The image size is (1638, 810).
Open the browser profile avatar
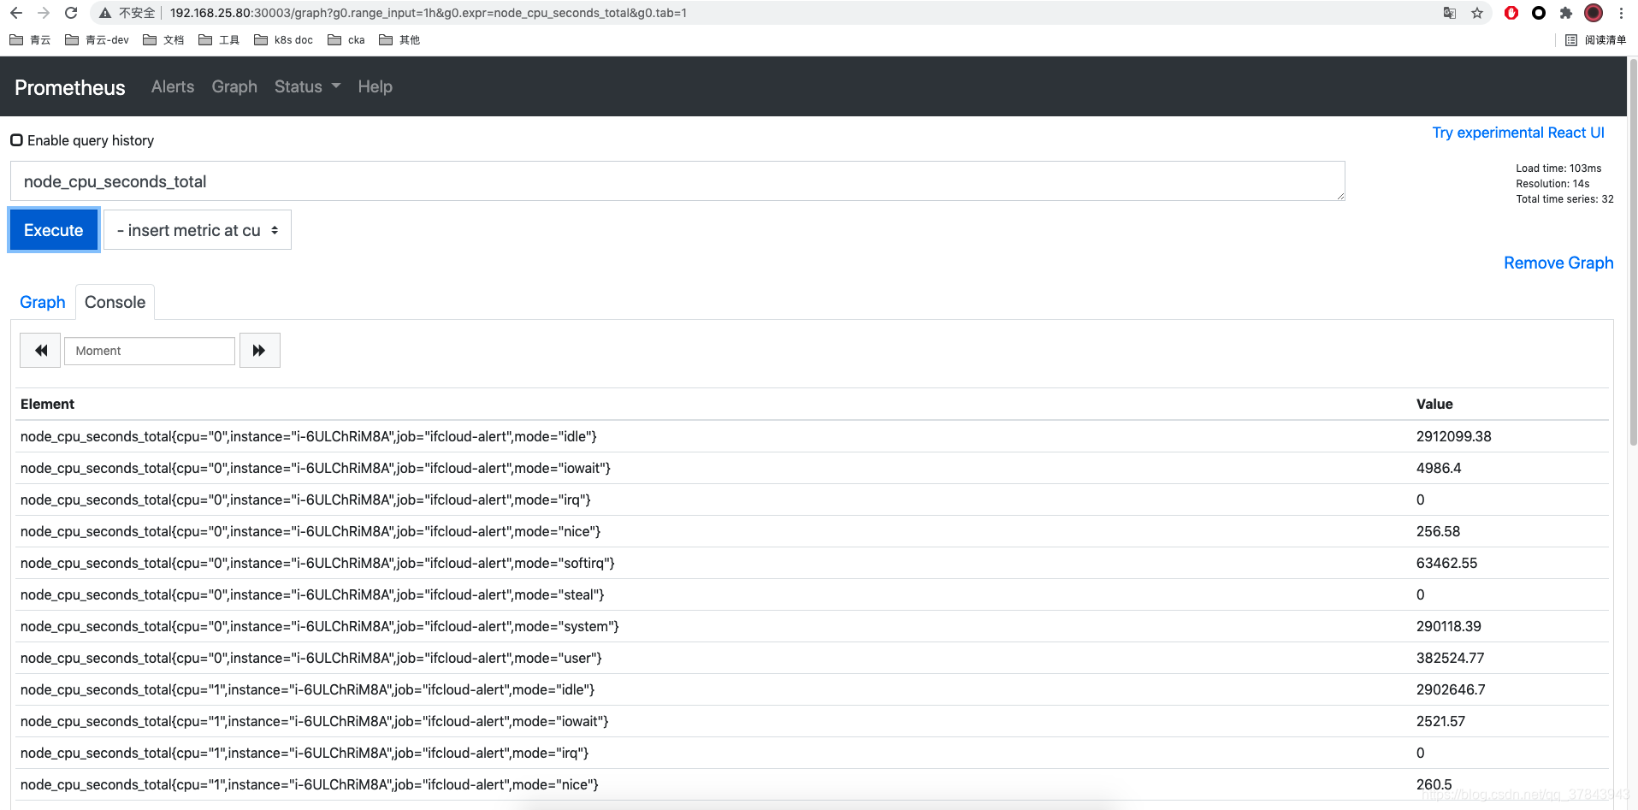[x=1594, y=13]
